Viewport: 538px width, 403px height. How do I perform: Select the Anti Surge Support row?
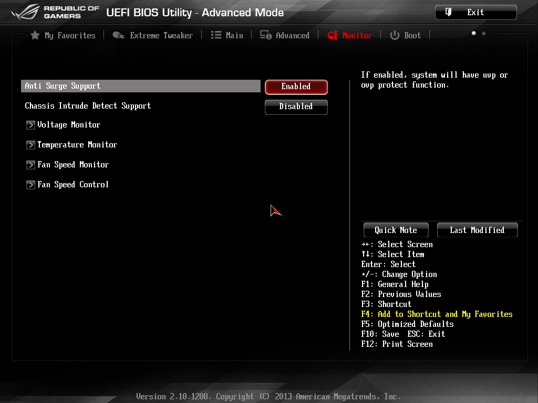141,86
